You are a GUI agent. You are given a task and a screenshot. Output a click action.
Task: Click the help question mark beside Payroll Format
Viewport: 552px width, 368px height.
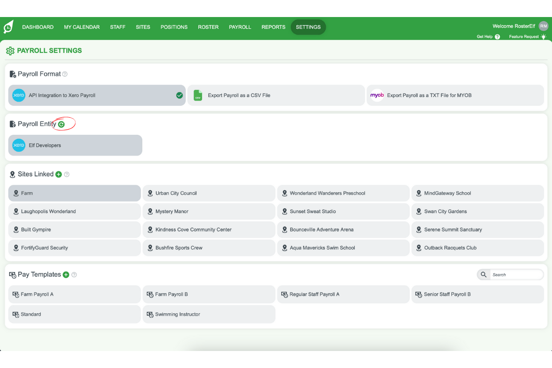point(65,74)
